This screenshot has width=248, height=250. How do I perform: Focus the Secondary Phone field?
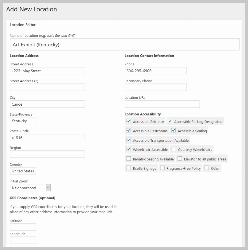click(x=156, y=88)
